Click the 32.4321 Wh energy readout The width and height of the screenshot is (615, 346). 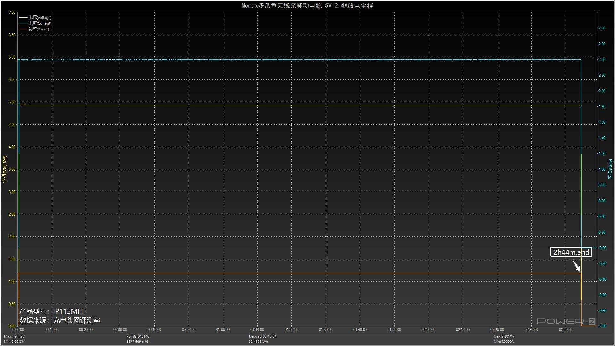click(x=258, y=342)
